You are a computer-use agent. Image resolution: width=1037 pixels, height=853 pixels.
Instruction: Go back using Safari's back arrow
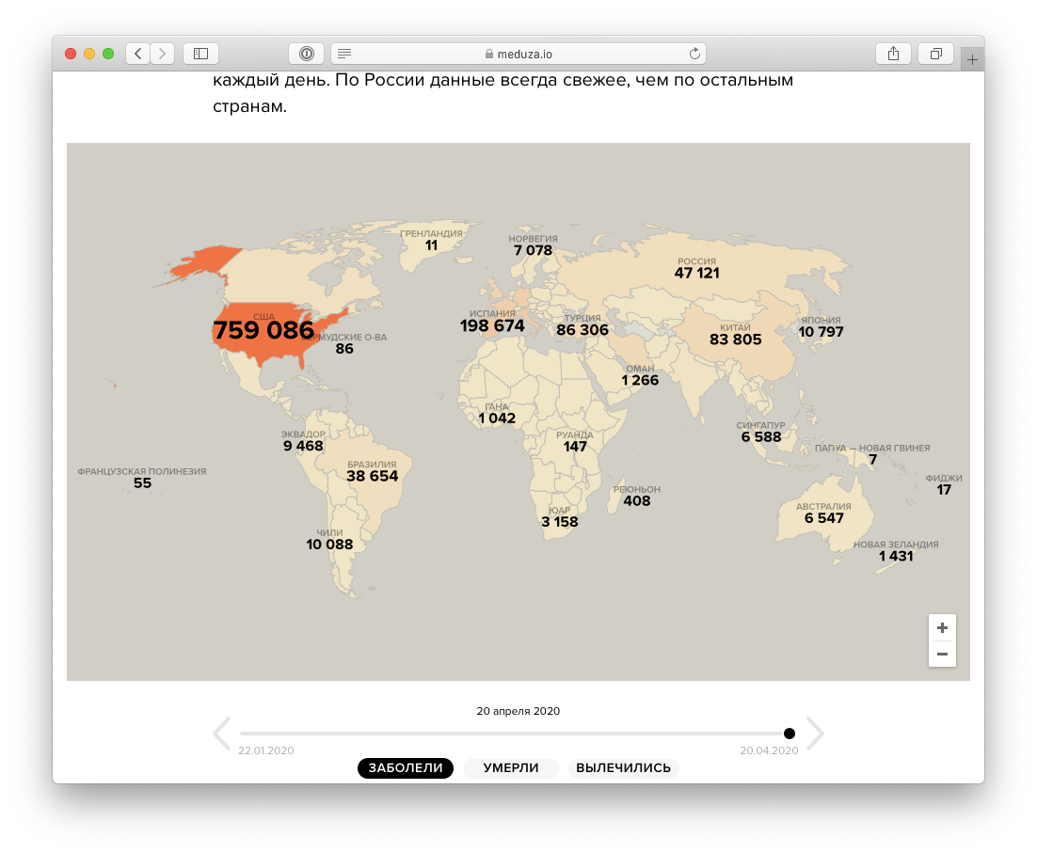(138, 54)
